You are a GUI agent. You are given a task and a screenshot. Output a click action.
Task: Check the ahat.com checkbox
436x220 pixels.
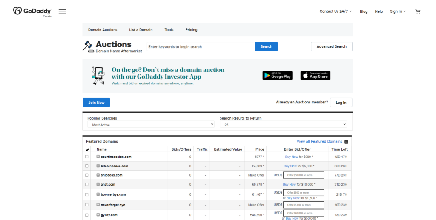(x=87, y=184)
